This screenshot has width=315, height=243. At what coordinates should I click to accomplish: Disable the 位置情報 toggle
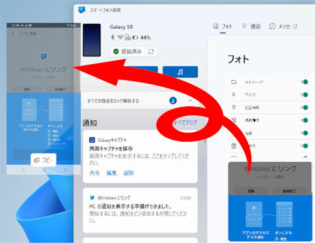tap(304, 108)
